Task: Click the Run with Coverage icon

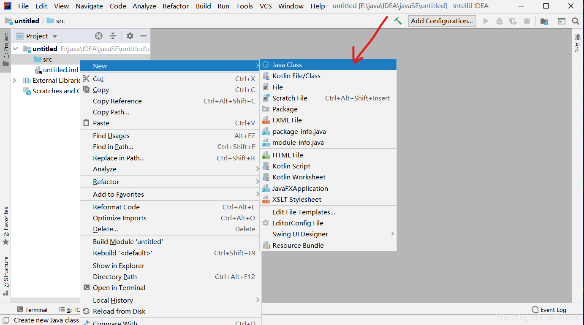Action: pyautogui.click(x=513, y=21)
